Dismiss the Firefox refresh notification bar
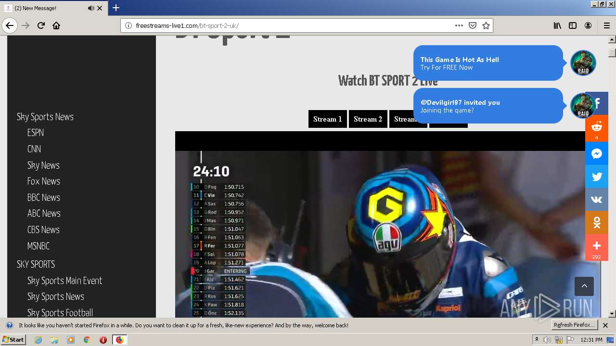The height and width of the screenshot is (346, 616). click(605, 325)
